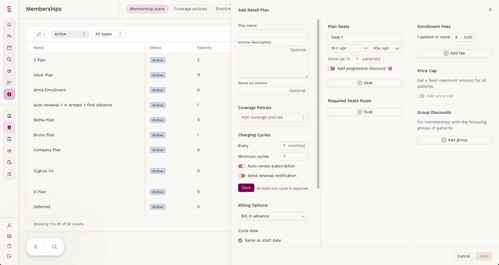
Task: Click the Name column header
Action: coord(39,48)
